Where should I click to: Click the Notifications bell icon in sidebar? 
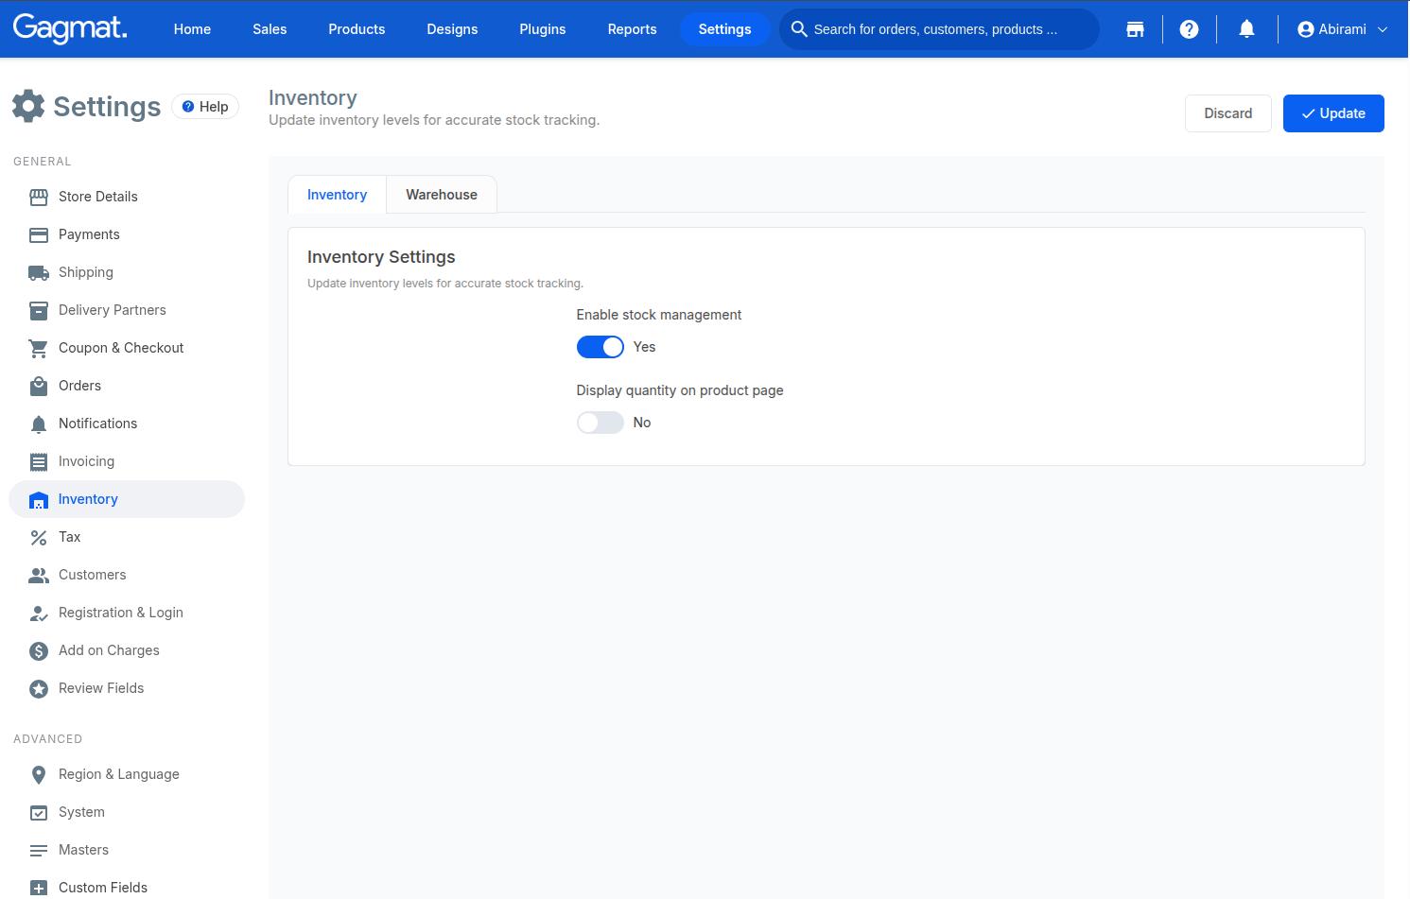pos(39,424)
